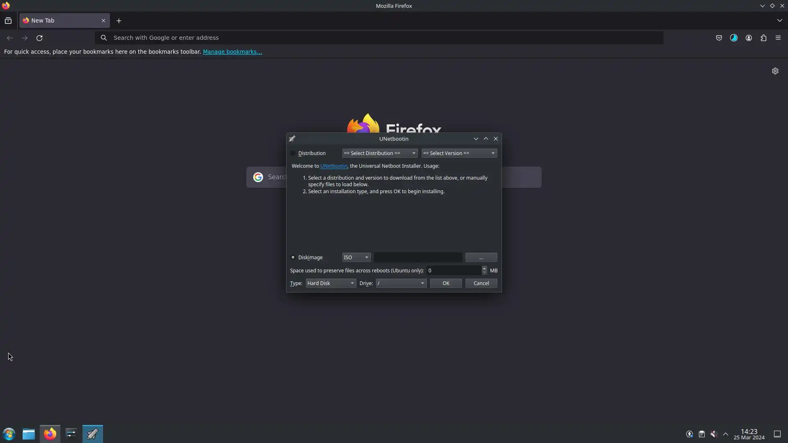Open Firefox hamburger application menu

pyautogui.click(x=778, y=38)
